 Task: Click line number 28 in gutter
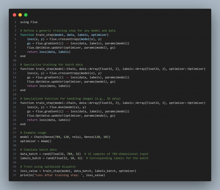click(15, 137)
